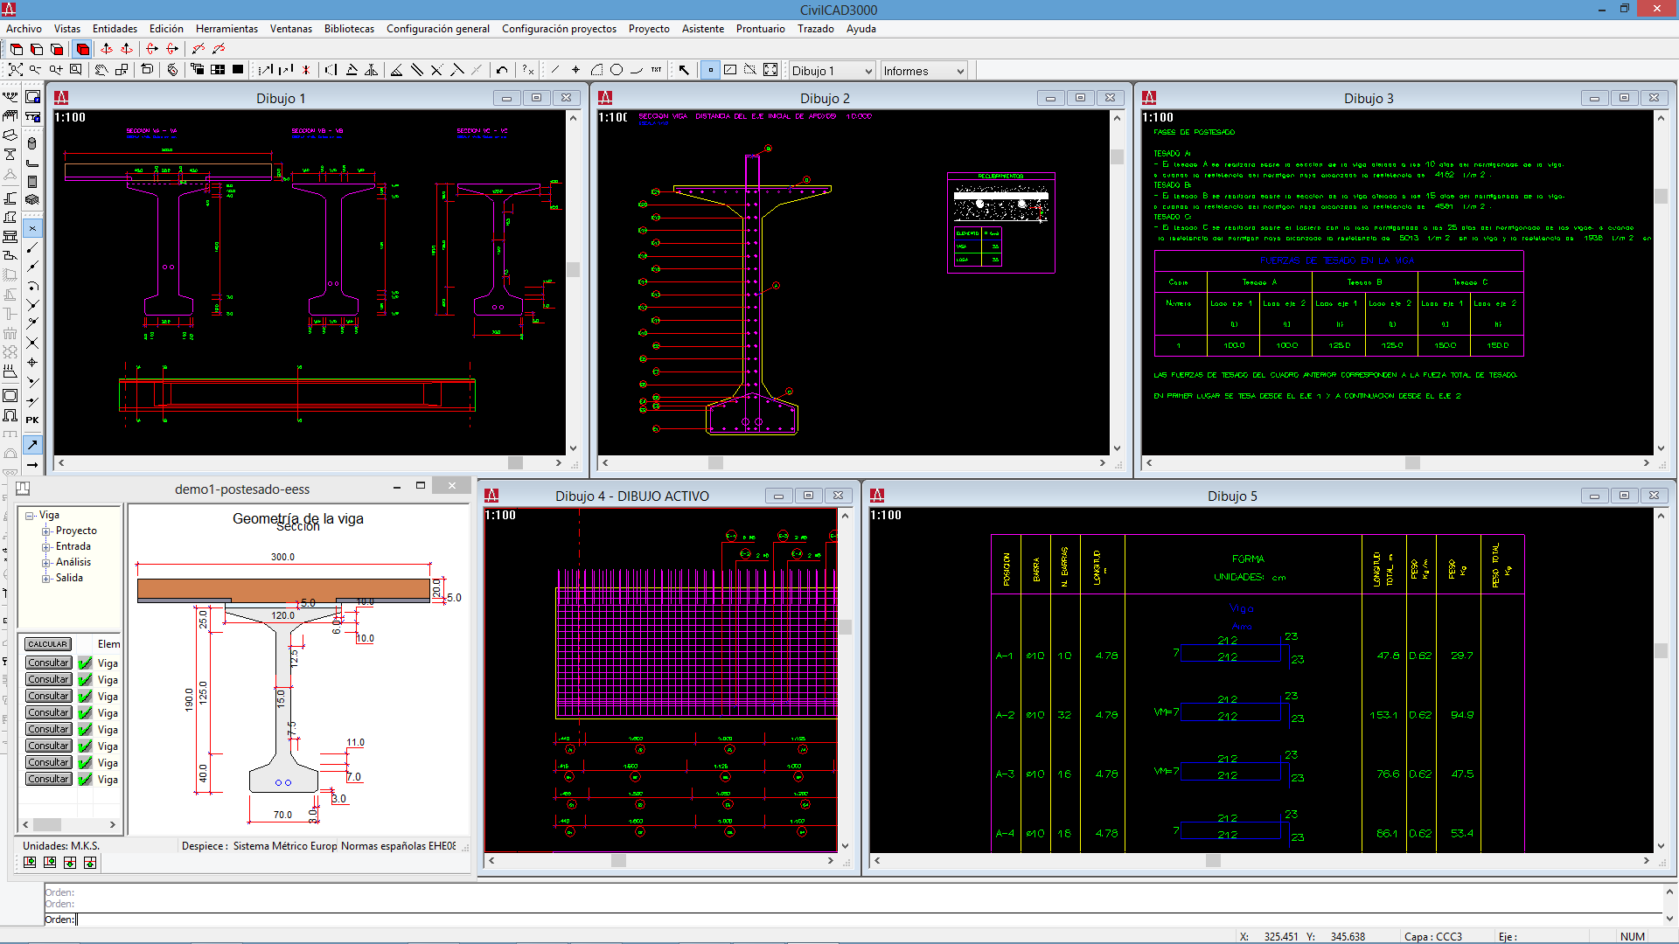The image size is (1679, 944).
Task: Open the Informes dropdown
Action: [959, 72]
